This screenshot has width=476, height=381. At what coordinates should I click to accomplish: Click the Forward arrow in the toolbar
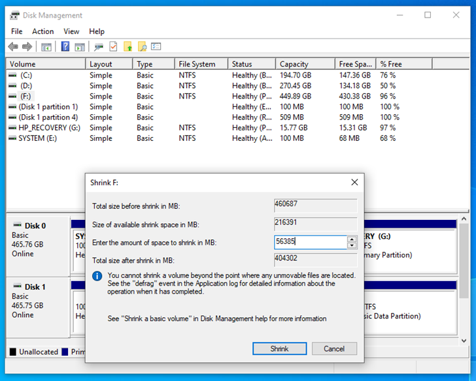(x=27, y=46)
